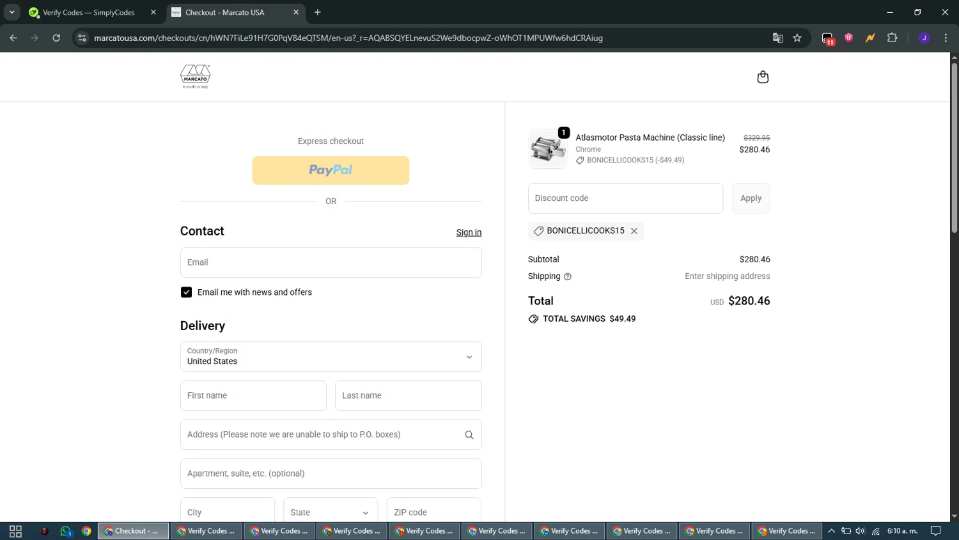Screen dimensions: 959x540
Task: Open the Chrome profile avatar
Action: (x=924, y=38)
